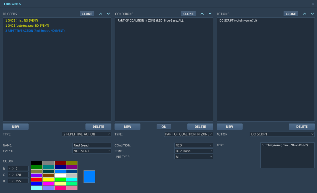Move action up with Actions up arrow

304,14
